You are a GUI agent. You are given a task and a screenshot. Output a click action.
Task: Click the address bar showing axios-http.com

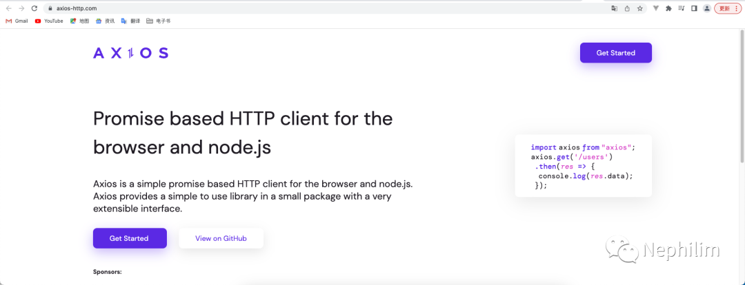point(276,8)
